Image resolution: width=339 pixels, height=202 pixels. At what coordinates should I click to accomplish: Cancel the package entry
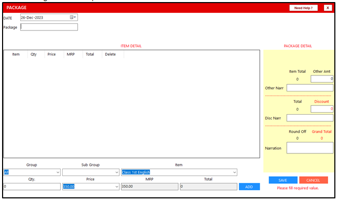coord(314,180)
